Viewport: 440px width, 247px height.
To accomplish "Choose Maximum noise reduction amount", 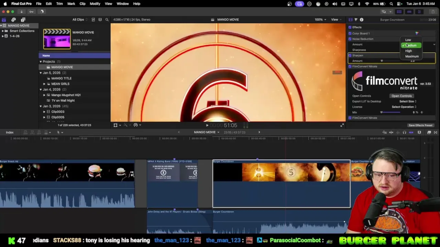I will (411, 56).
